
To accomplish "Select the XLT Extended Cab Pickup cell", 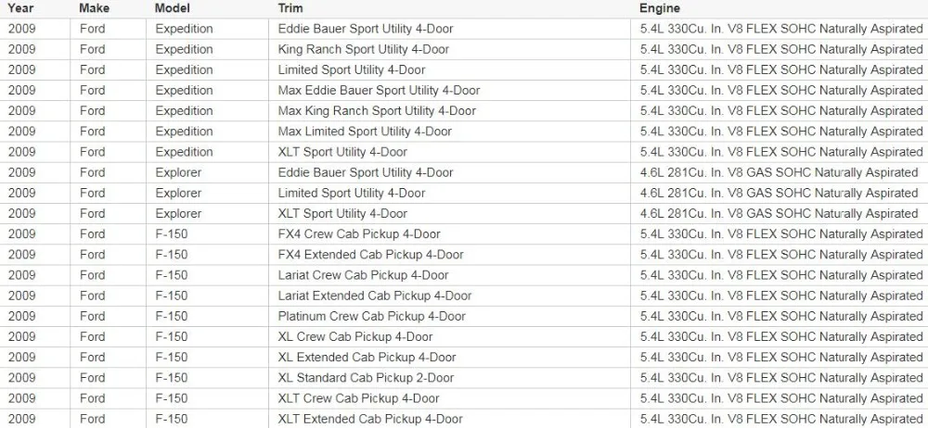I will click(449, 419).
